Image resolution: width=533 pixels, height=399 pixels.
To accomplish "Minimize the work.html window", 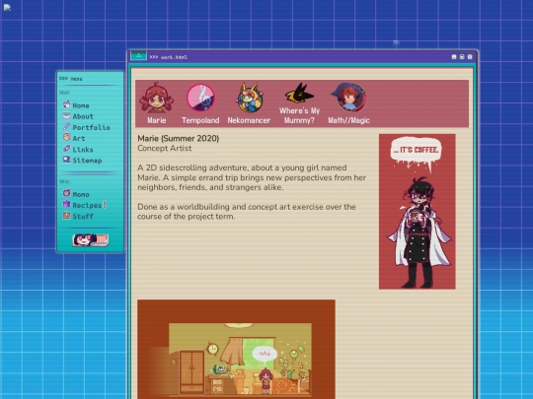I will pos(454,57).
